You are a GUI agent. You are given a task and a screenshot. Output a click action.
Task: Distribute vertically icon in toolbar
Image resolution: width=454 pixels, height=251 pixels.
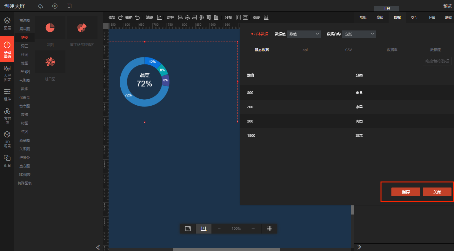[245, 17]
